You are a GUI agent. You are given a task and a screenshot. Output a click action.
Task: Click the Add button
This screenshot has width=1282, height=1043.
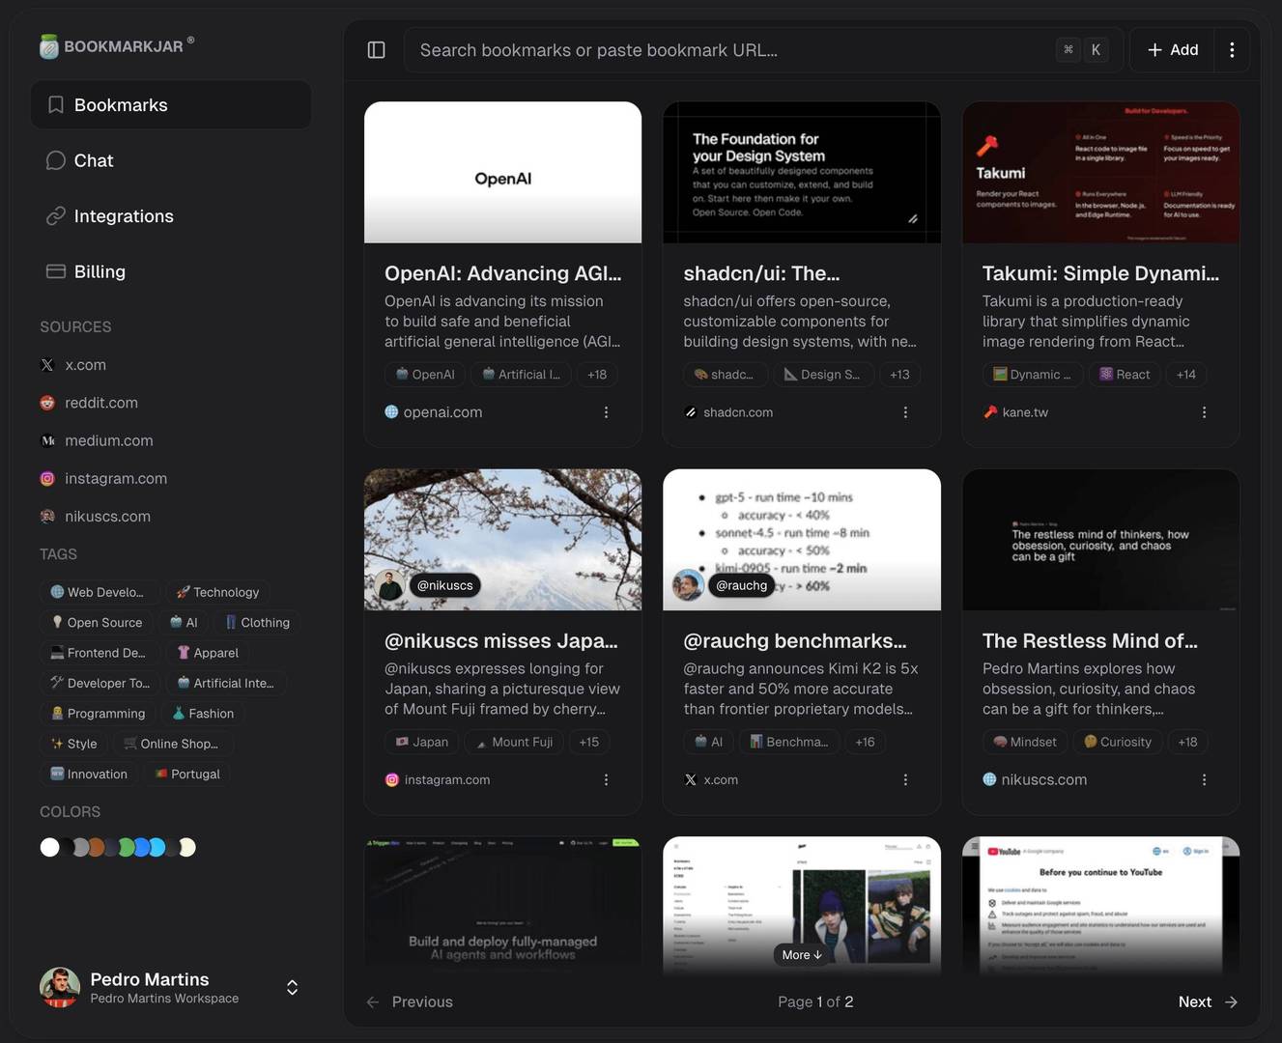coord(1170,48)
